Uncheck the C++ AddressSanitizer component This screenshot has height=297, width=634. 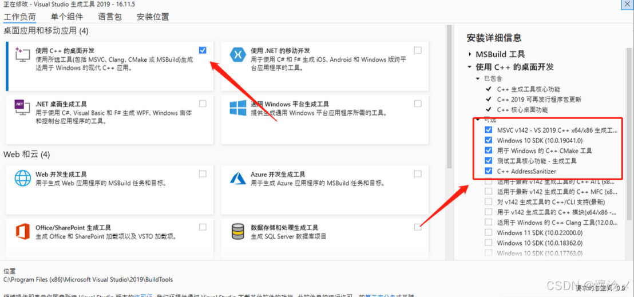click(489, 171)
